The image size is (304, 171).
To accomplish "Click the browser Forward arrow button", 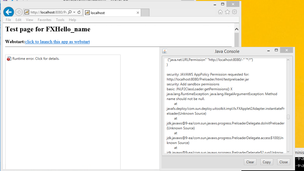I will 18,12.
